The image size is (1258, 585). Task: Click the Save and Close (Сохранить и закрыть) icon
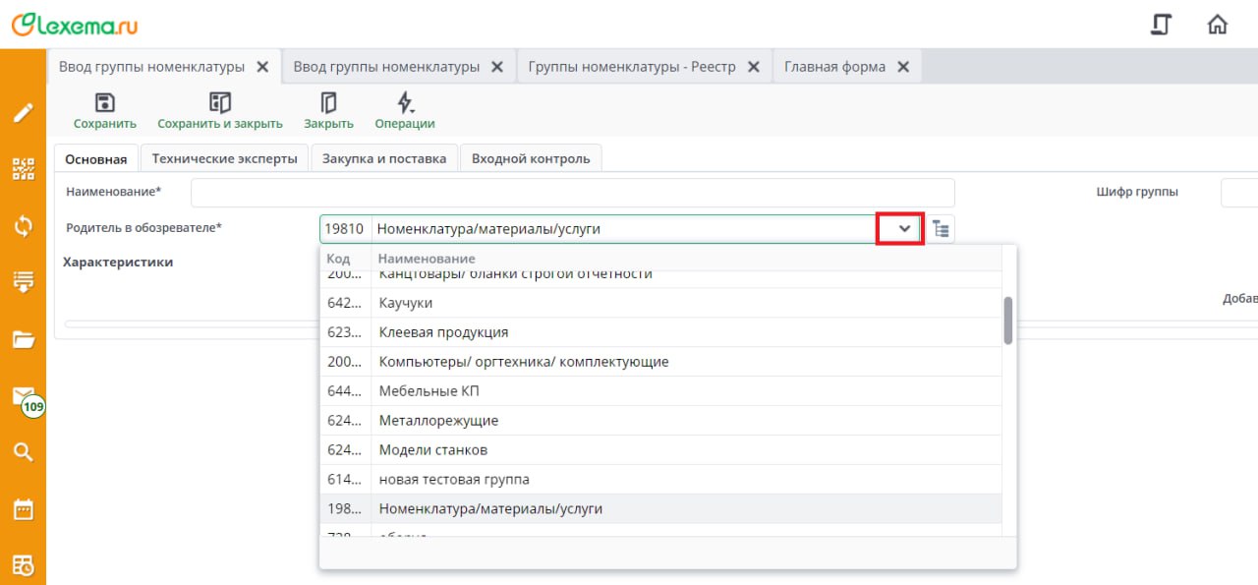[219, 103]
